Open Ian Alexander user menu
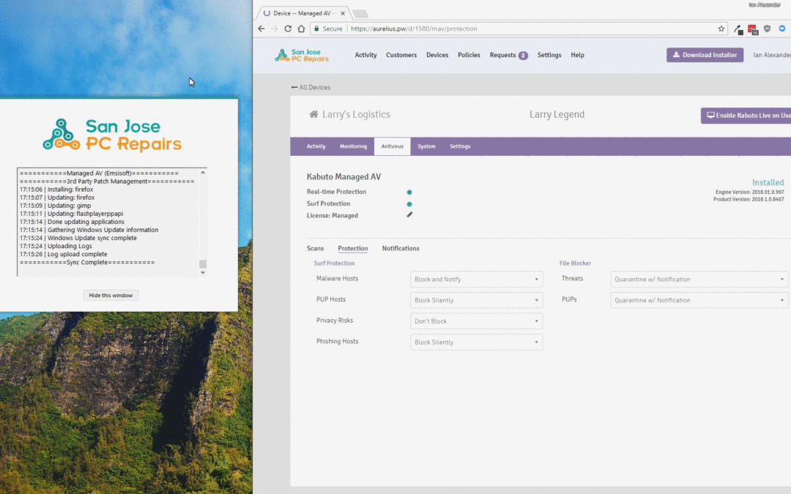The height and width of the screenshot is (494, 791). point(771,55)
